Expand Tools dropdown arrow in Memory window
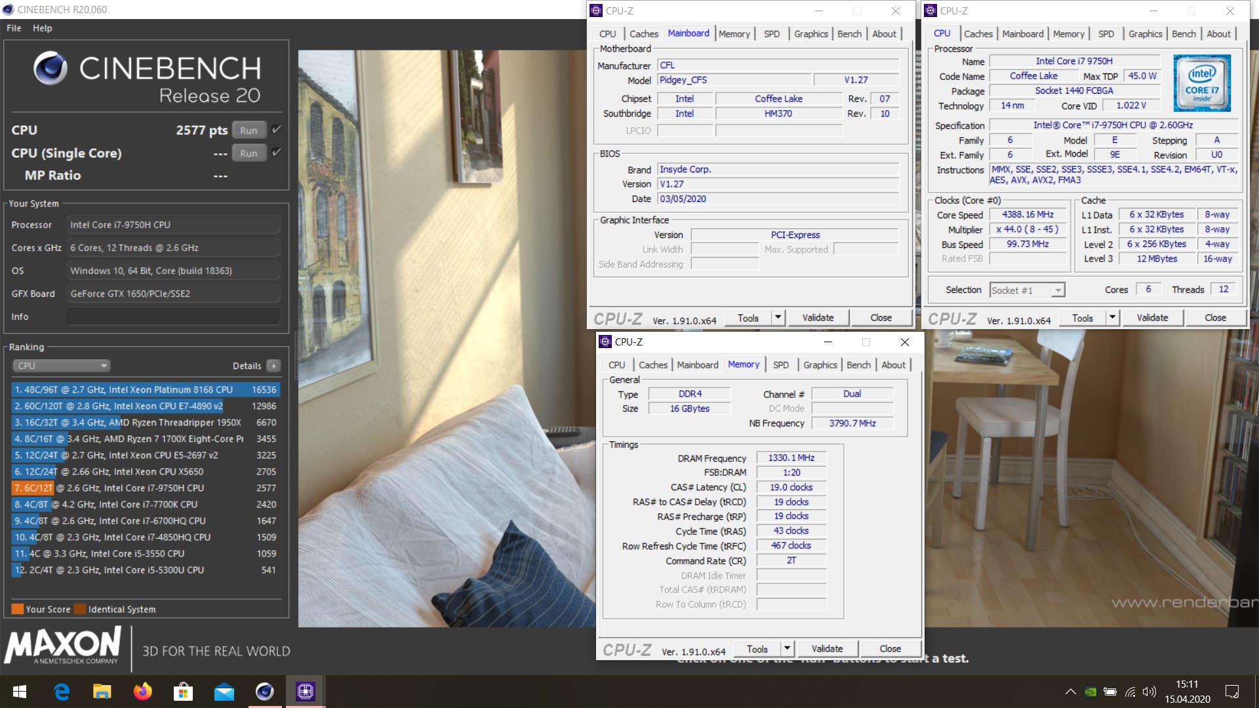 point(787,648)
